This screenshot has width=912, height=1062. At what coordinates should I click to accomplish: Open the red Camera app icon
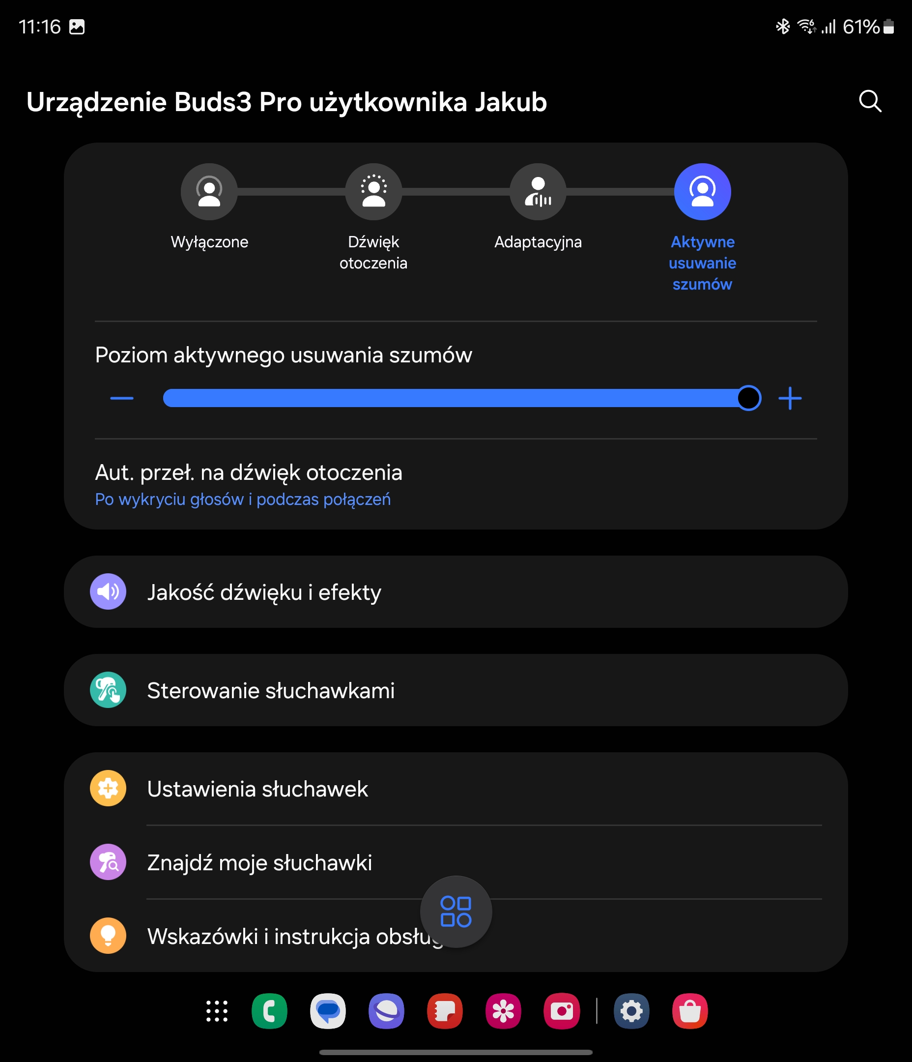pyautogui.click(x=562, y=1011)
